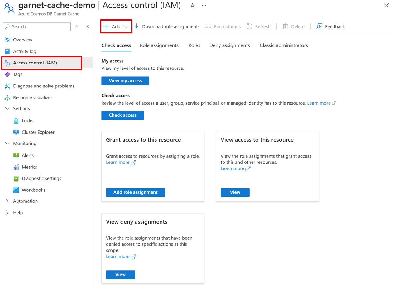Open the Deny assignments tab
The width and height of the screenshot is (394, 288).
pyautogui.click(x=229, y=45)
